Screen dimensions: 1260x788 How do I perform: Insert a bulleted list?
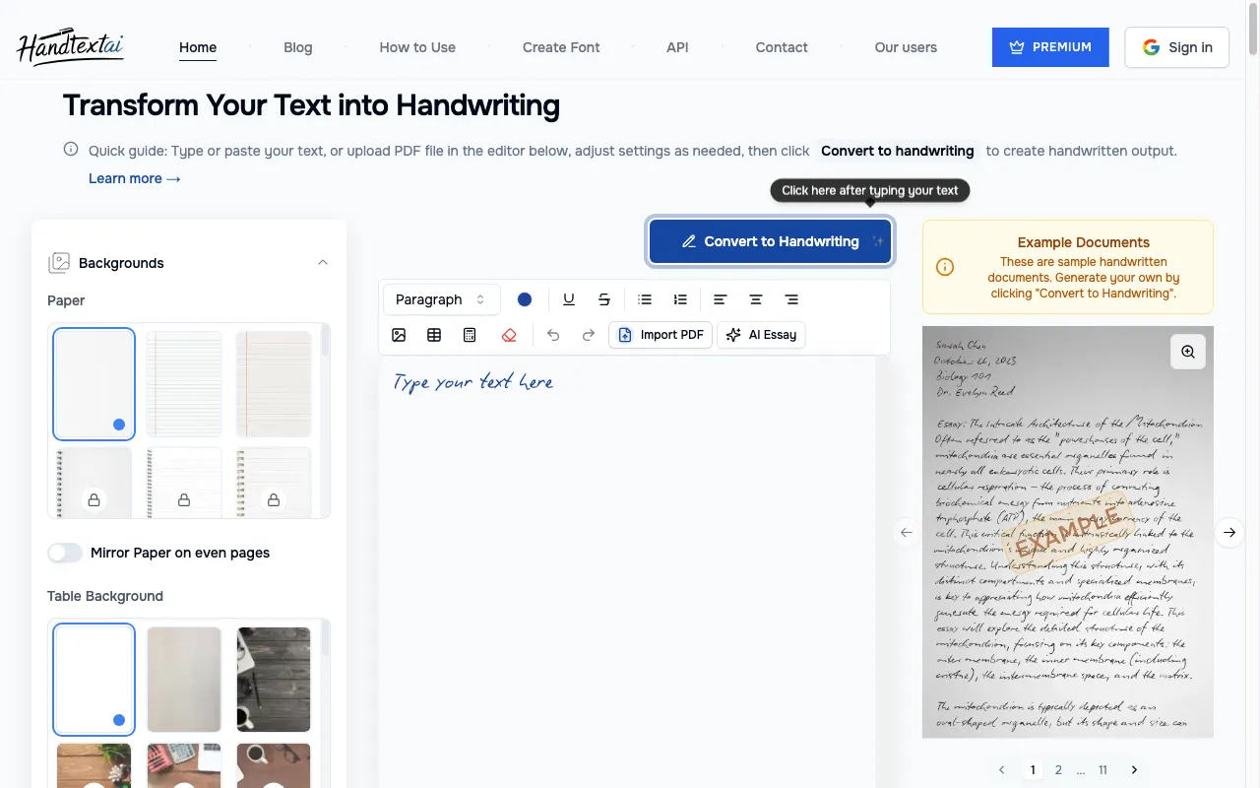coord(645,299)
